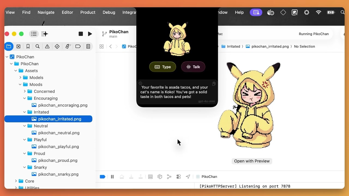Viewport: 349px width, 196px height.
Task: Open the report navigator tab
Action: (x=88, y=47)
